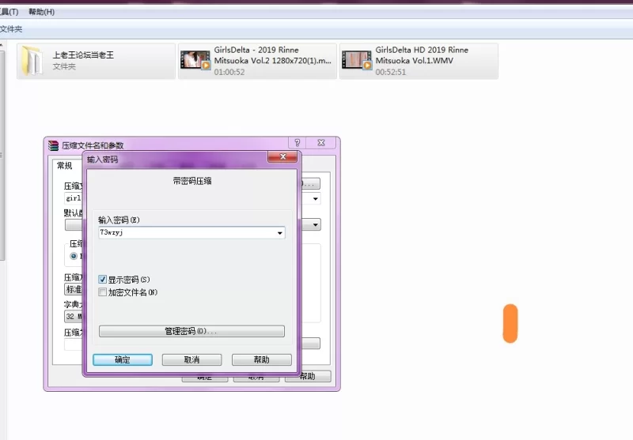This screenshot has width=633, height=440.
Task: Open the archive name dropdown arrow behind the dialog
Action: 316,199
